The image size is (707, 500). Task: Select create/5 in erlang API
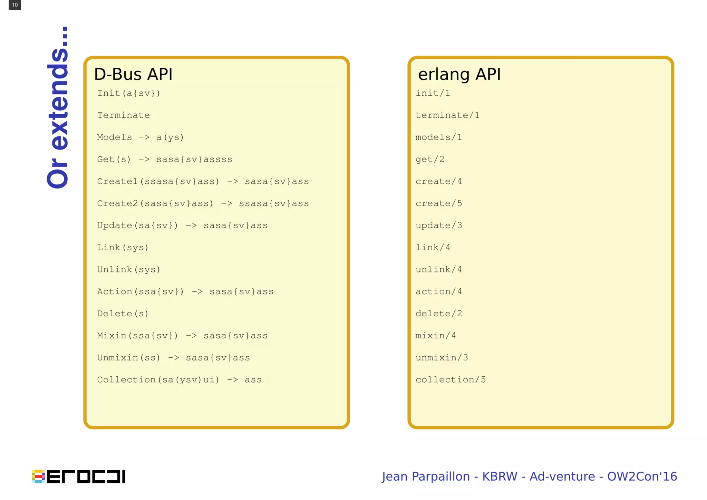click(438, 203)
